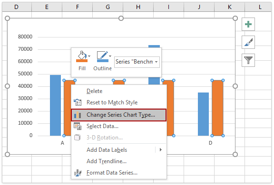The height and width of the screenshot is (185, 274).
Task: Expand the Fill color dropdown arrow
Action: point(89,56)
